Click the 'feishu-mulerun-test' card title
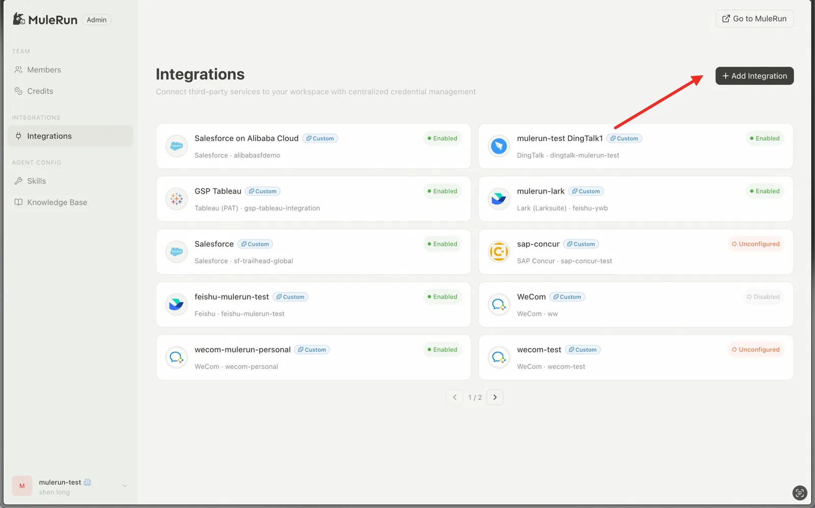The width and height of the screenshot is (815, 508). (x=232, y=297)
